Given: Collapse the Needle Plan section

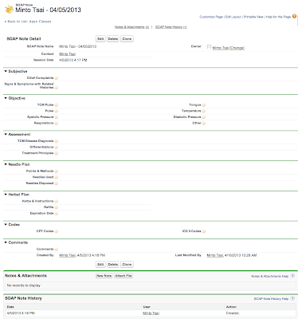Looking at the screenshot, I should (6, 164).
